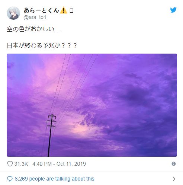Open the purple sky photo

(92, 105)
